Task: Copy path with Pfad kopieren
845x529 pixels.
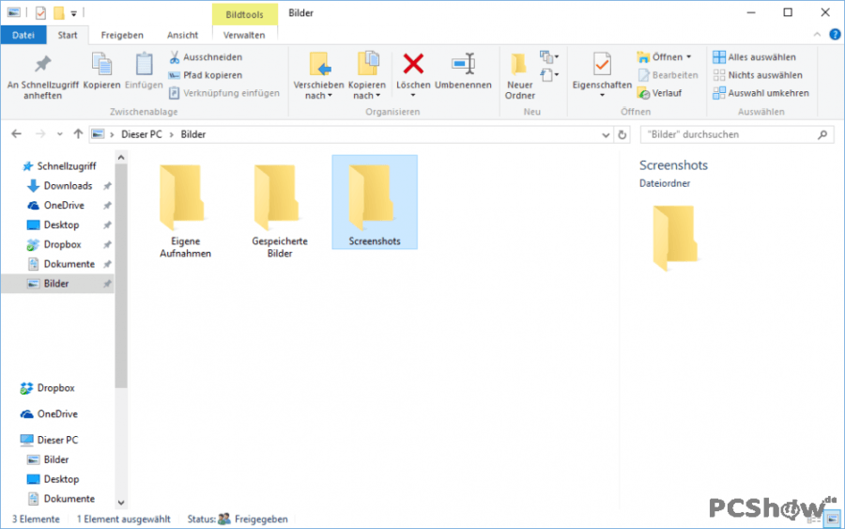Action: [x=206, y=75]
